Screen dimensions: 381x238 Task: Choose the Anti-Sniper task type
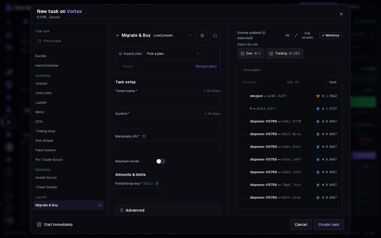click(69, 141)
